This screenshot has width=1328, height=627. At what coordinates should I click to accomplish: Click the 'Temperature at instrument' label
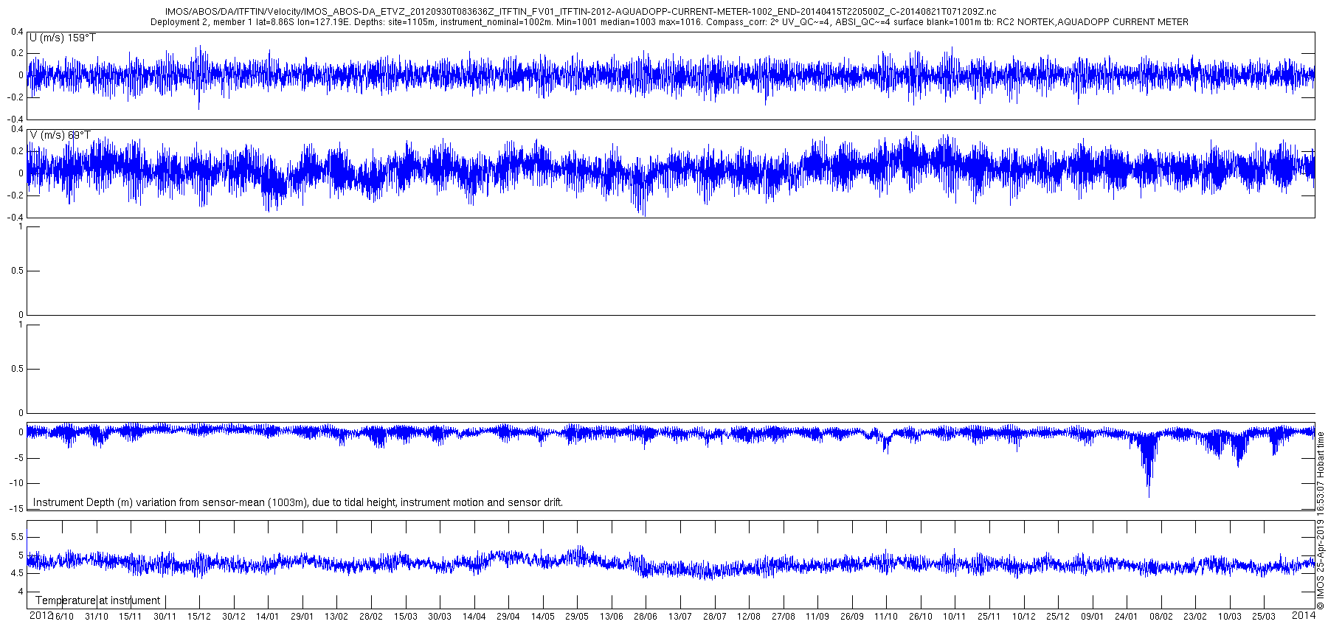coord(97,600)
